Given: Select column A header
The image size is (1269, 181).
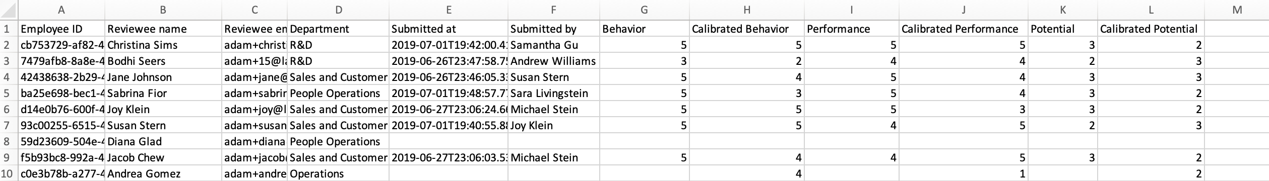Looking at the screenshot, I should tap(61, 10).
